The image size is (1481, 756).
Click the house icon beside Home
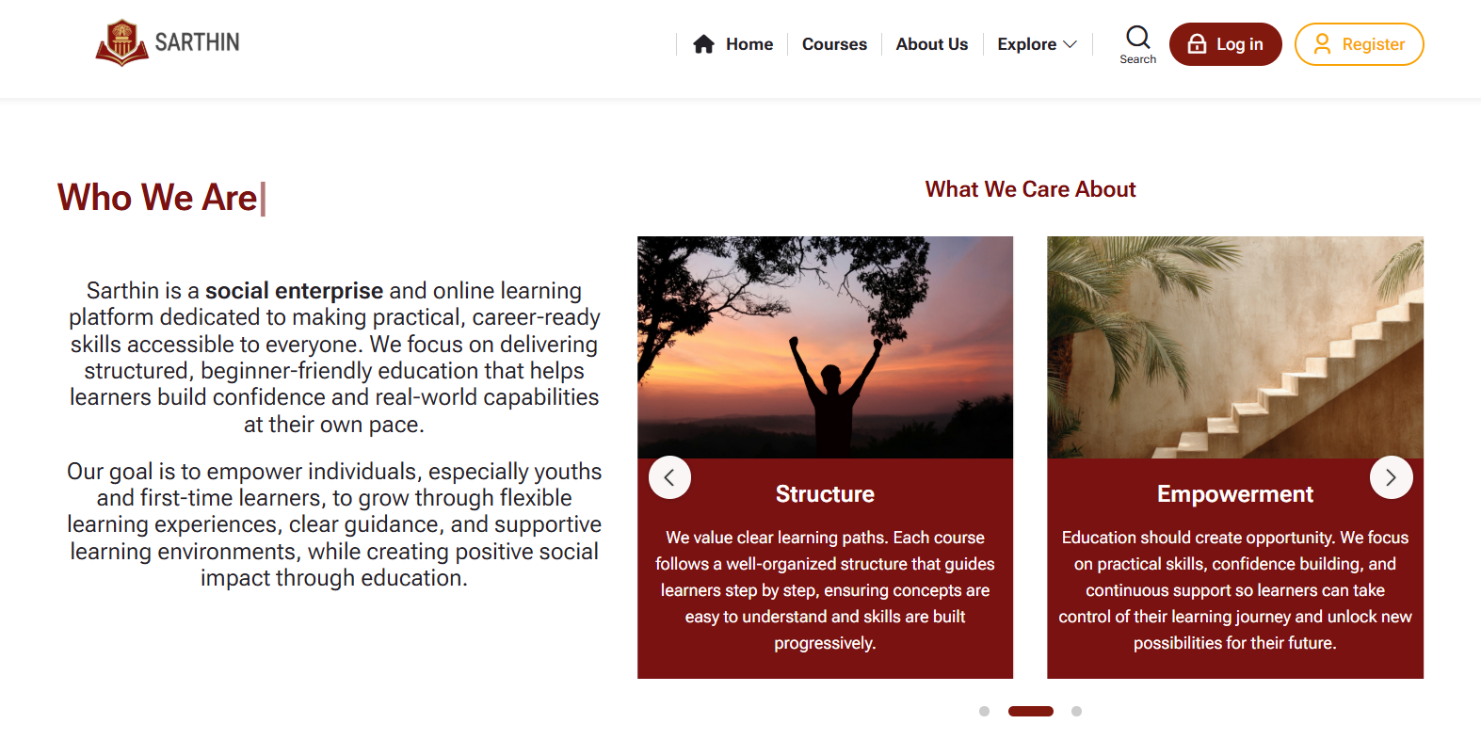tap(703, 44)
